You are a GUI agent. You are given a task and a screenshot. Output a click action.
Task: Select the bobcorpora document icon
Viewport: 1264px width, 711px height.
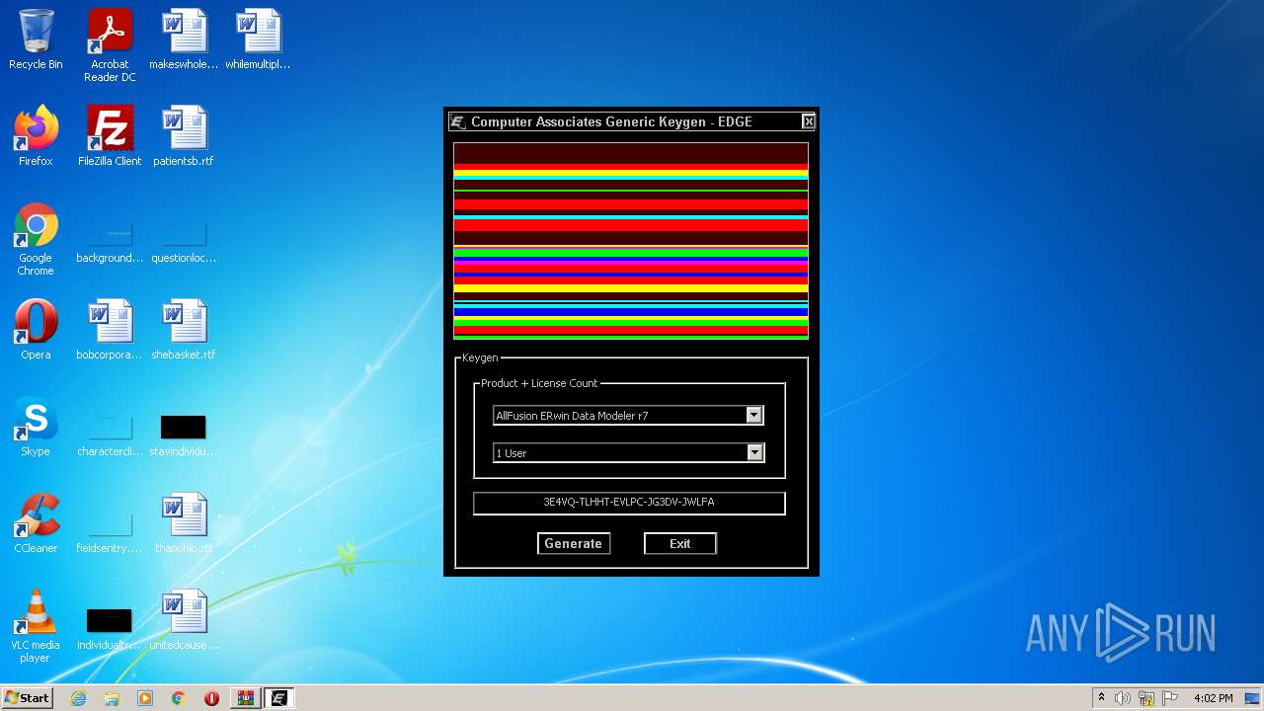[110, 330]
